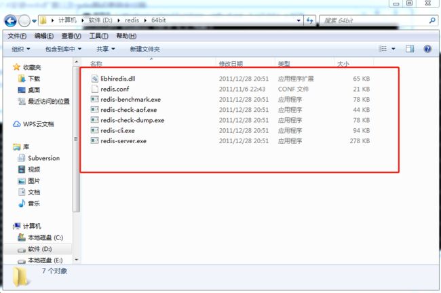441x293 pixels.
Task: Click the redis-server.exe file name
Action: [123, 141]
